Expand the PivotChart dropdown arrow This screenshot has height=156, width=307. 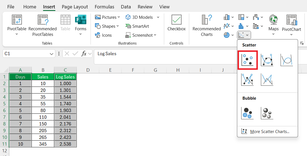click(x=291, y=34)
